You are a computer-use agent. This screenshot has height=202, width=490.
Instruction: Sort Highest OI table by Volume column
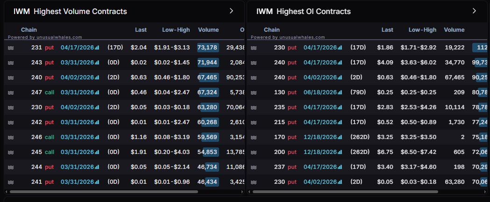(454, 30)
